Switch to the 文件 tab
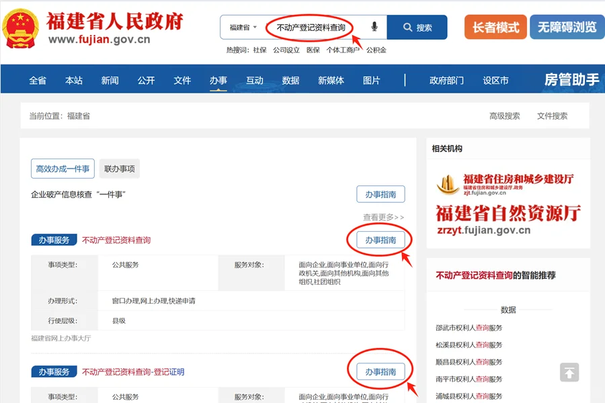The height and width of the screenshot is (403, 605). tap(182, 80)
